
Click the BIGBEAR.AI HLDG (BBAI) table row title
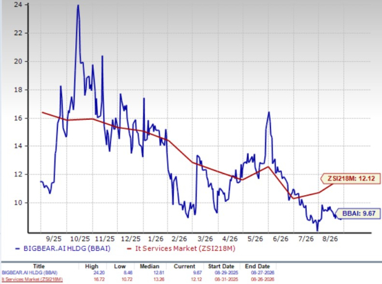[x=30, y=272]
